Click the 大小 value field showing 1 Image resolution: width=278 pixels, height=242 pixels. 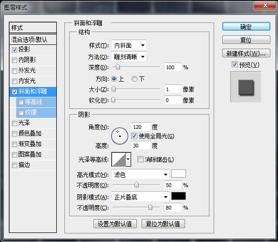click(x=173, y=89)
